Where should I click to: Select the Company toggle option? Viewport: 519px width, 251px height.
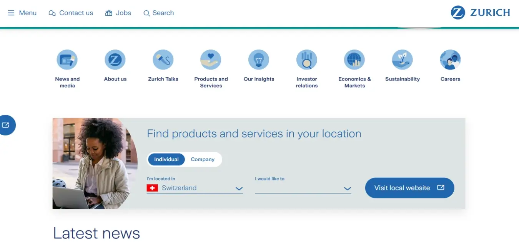tap(203, 160)
